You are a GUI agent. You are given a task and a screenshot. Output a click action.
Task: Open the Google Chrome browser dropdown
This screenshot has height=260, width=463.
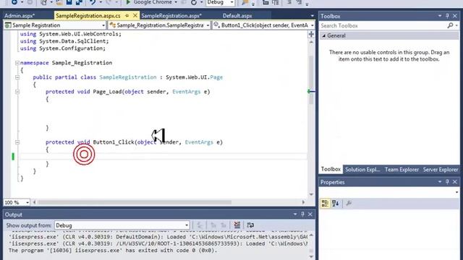[176, 2]
